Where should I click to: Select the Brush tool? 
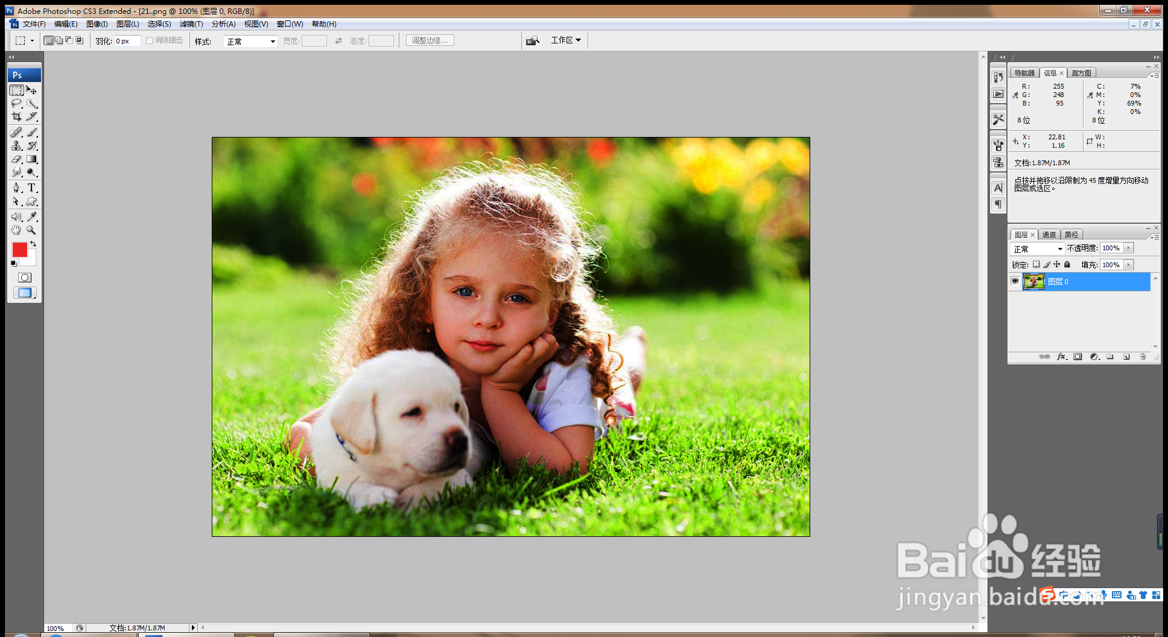point(32,132)
